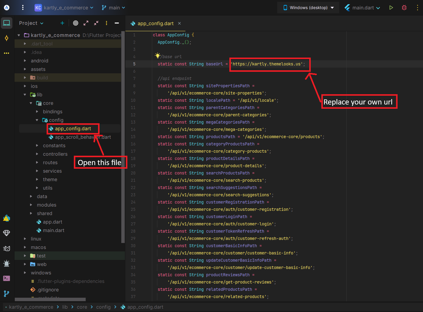Click the collapse all tree icon
423x312 pixels.
[x=96, y=23]
